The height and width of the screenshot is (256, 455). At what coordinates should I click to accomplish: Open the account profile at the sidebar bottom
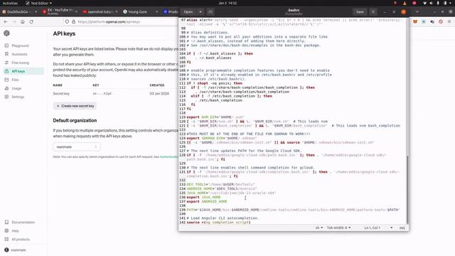(x=16, y=250)
